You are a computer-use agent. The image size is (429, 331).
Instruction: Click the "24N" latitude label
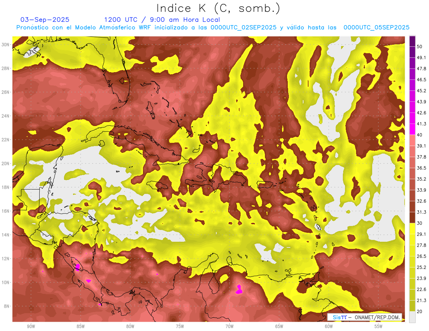[6, 116]
